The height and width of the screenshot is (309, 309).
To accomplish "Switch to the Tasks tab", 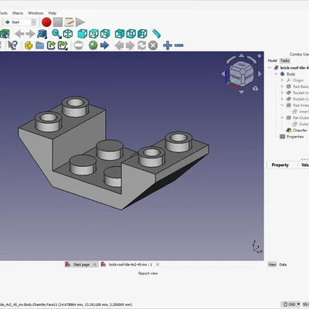I will [285, 60].
